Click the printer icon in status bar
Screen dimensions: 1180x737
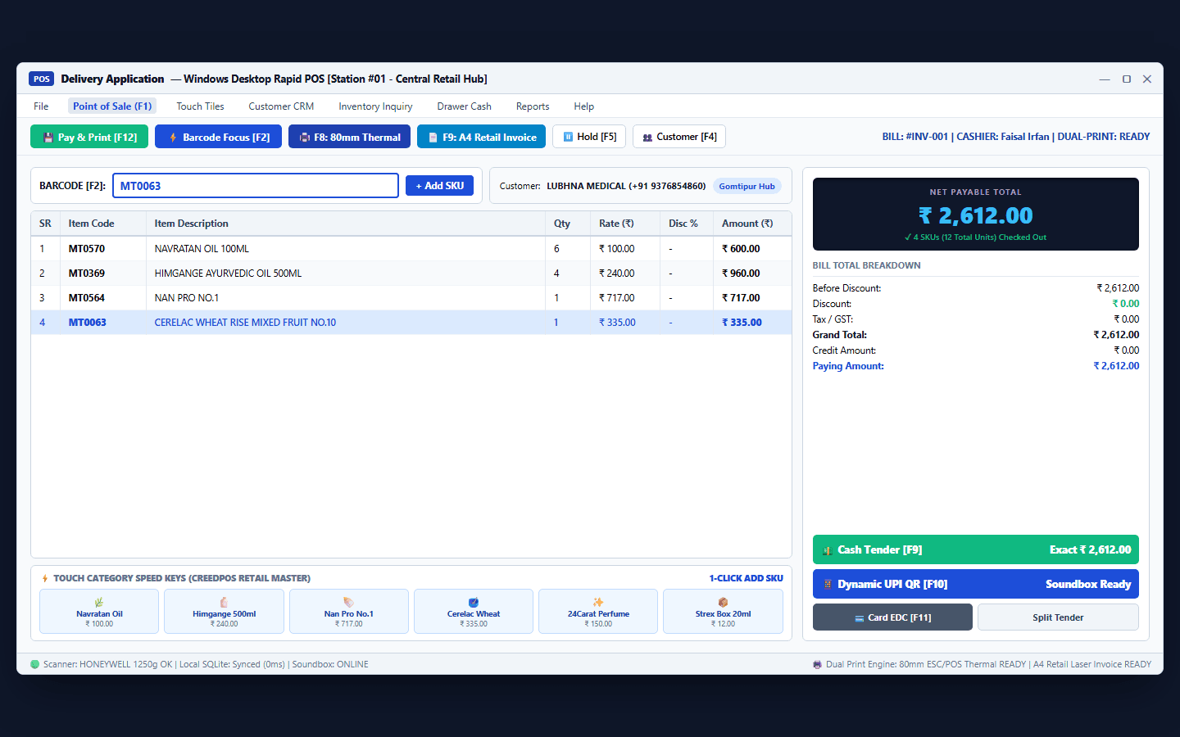(817, 664)
